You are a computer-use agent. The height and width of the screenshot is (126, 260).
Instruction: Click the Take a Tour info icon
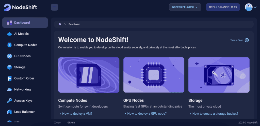pyautogui.click(x=247, y=40)
